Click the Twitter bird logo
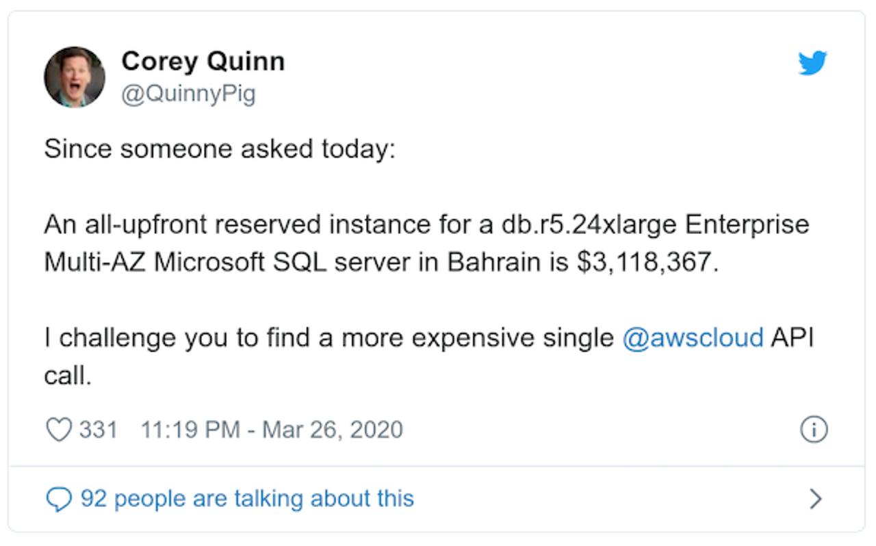Image resolution: width=876 pixels, height=546 pixels. pyautogui.click(x=812, y=64)
